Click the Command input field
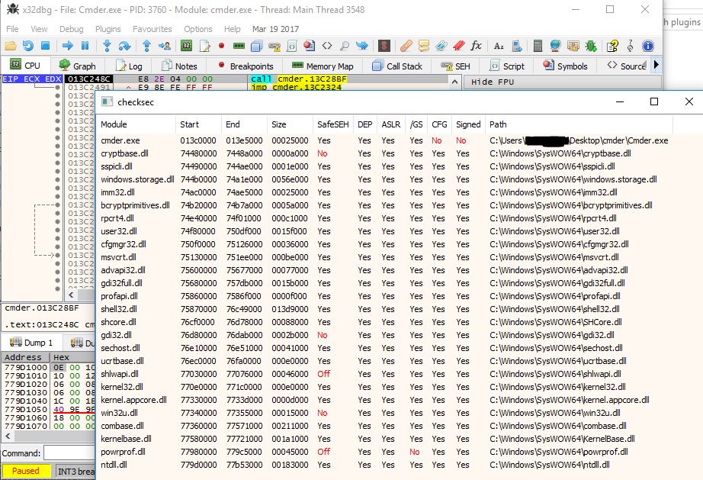The image size is (703, 480). [69, 453]
